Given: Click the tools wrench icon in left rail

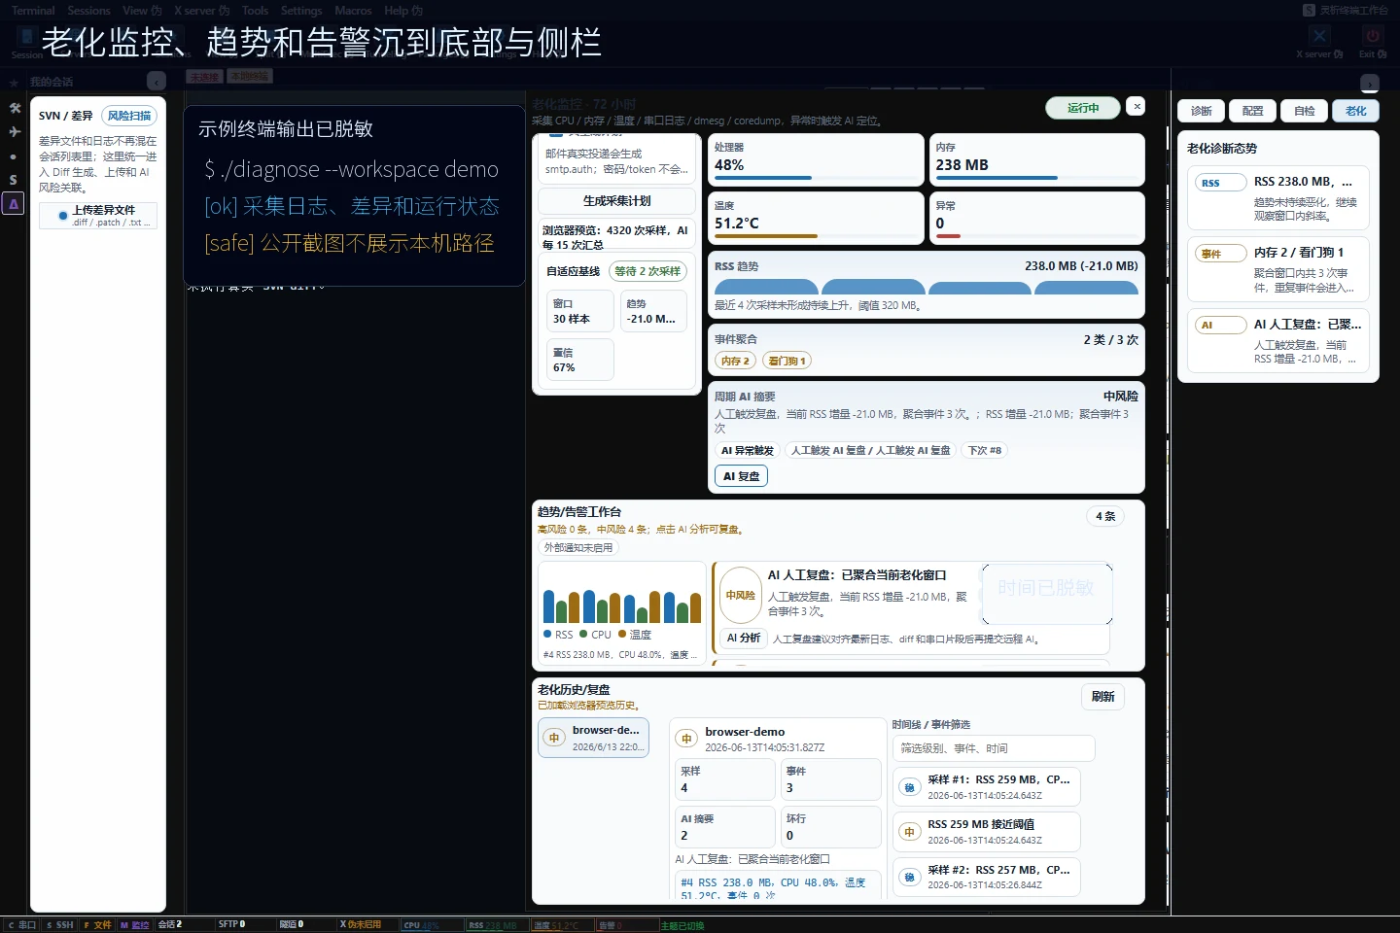Looking at the screenshot, I should click(x=14, y=108).
